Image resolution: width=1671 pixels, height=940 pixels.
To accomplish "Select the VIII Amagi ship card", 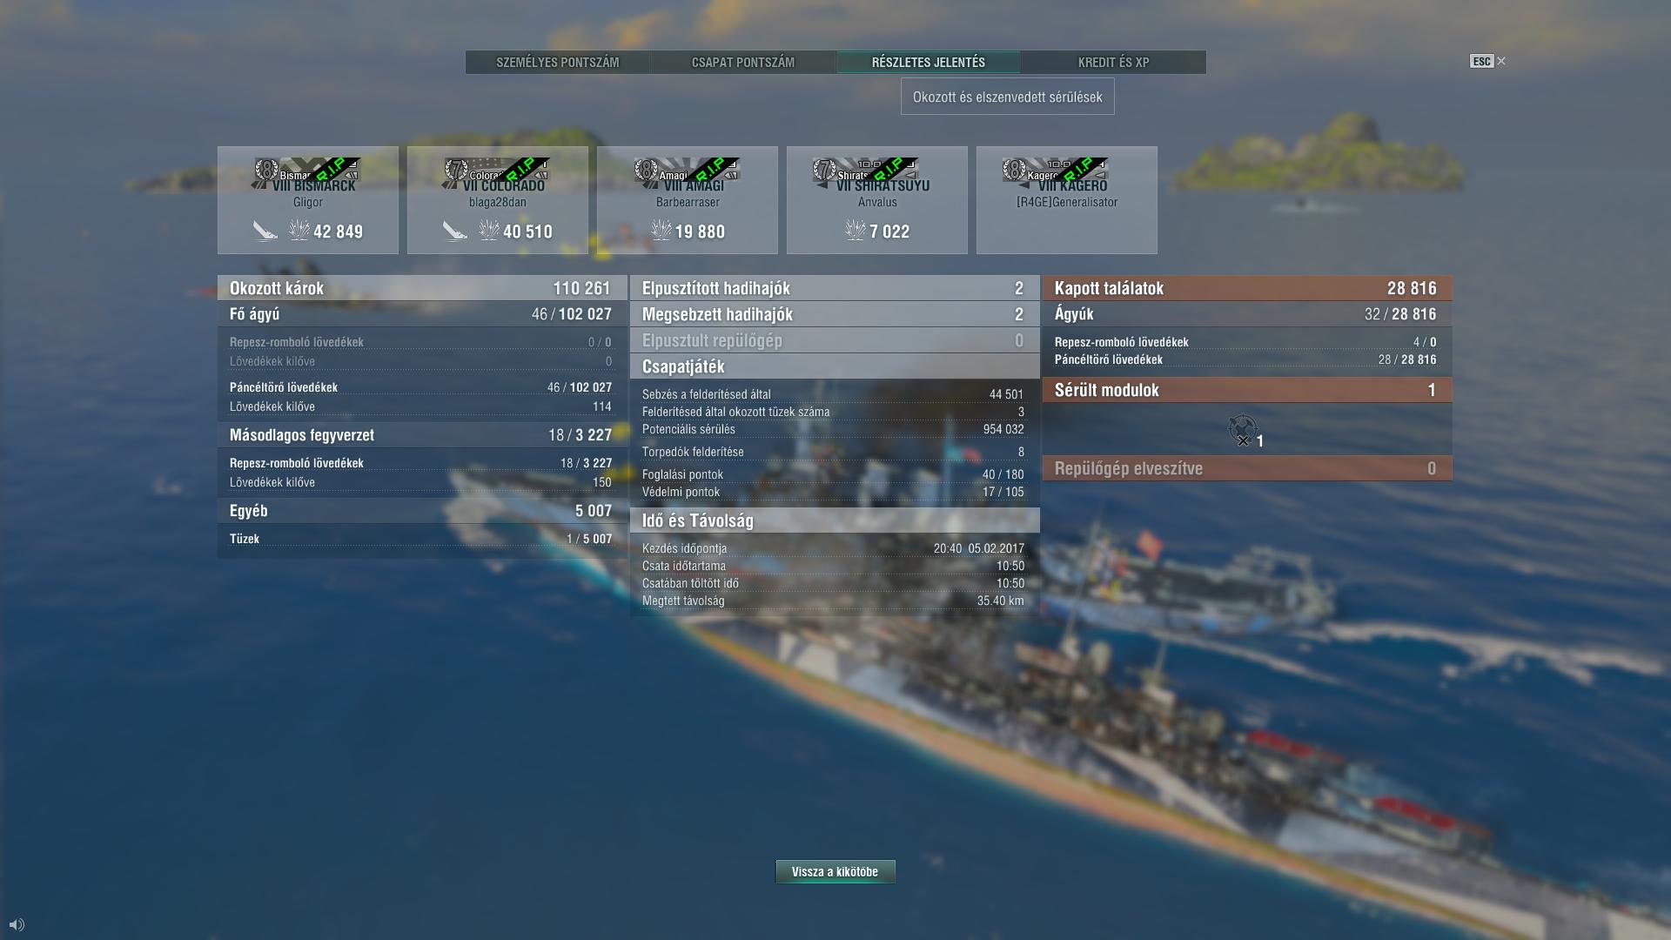I will pos(688,200).
